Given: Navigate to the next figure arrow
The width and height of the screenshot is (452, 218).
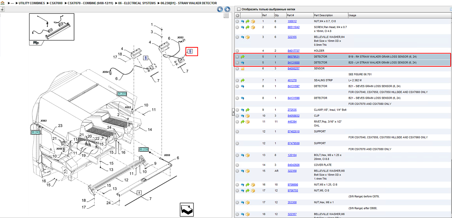Looking at the screenshot, I should pyautogui.click(x=227, y=9).
